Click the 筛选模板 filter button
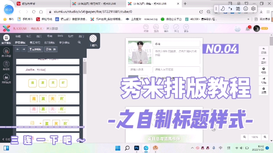273x153 pixels. point(35,49)
